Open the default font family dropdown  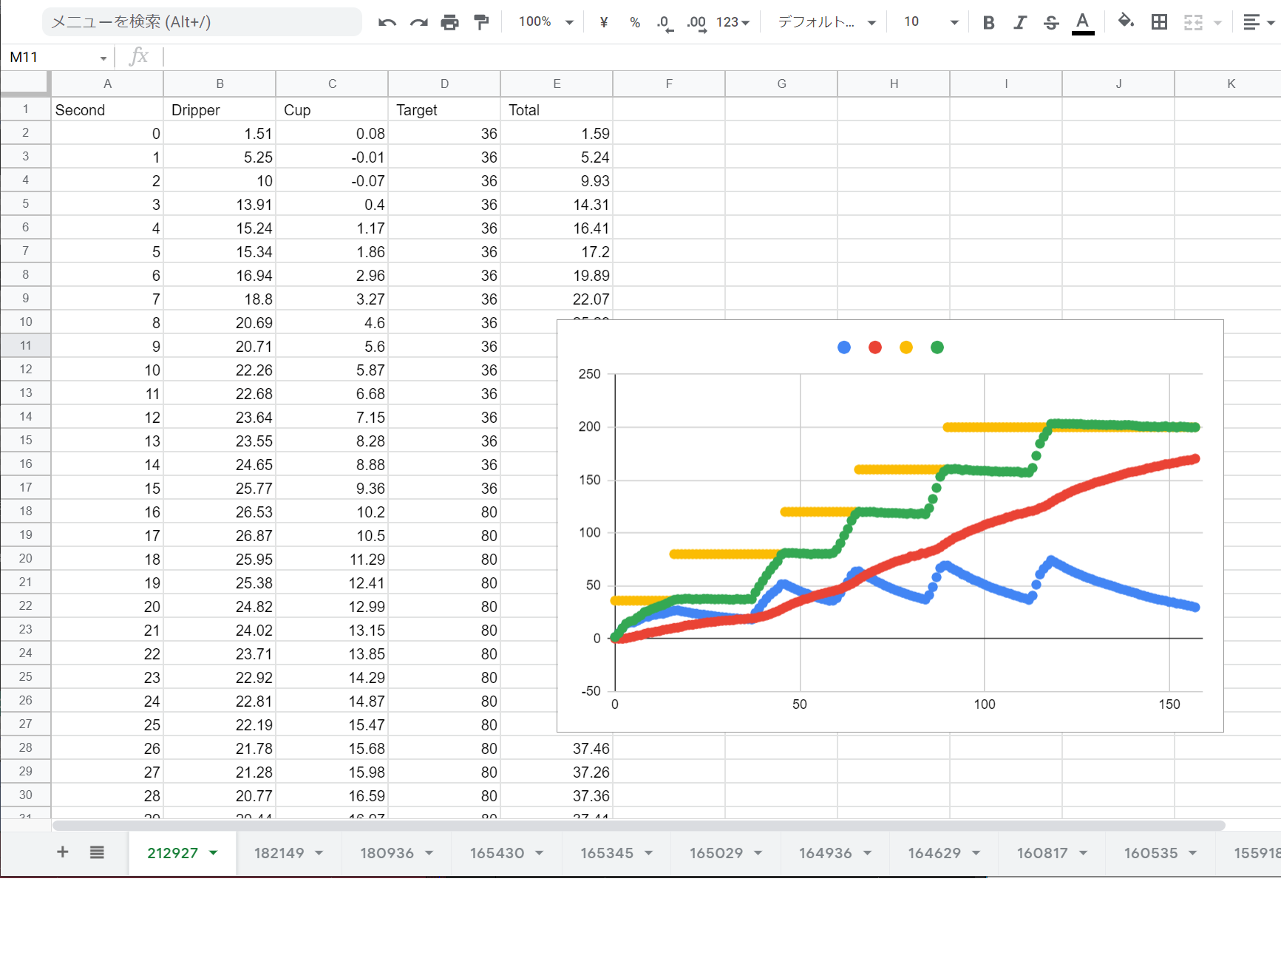pos(826,22)
